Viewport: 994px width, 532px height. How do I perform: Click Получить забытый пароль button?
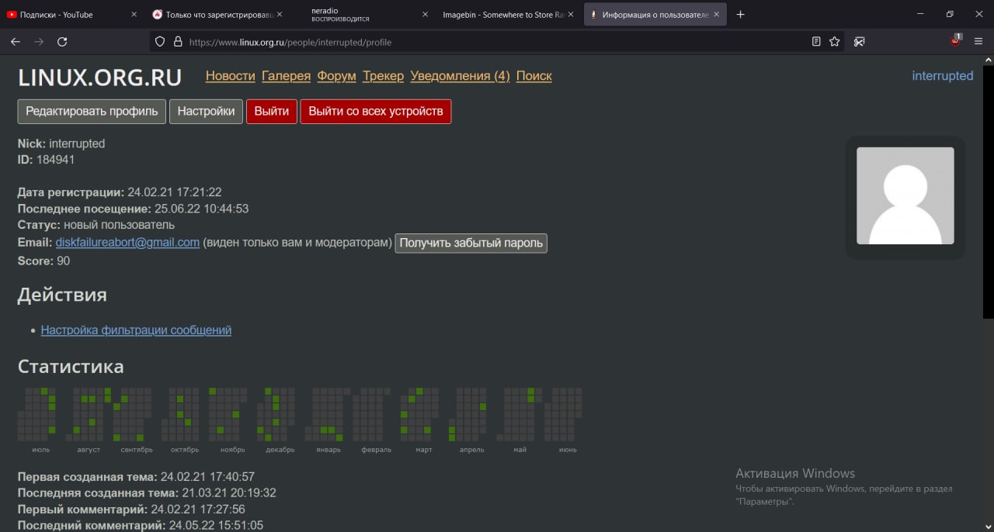click(471, 243)
